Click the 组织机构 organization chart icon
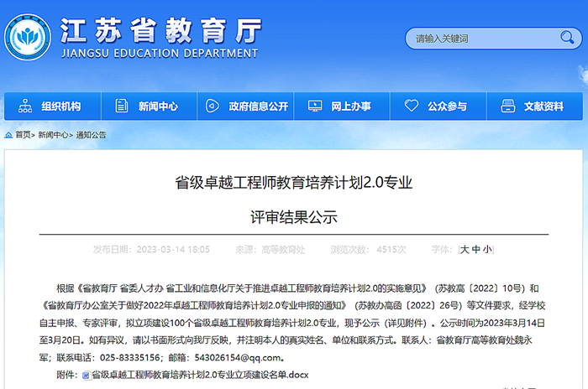The image size is (588, 389). 26,106
